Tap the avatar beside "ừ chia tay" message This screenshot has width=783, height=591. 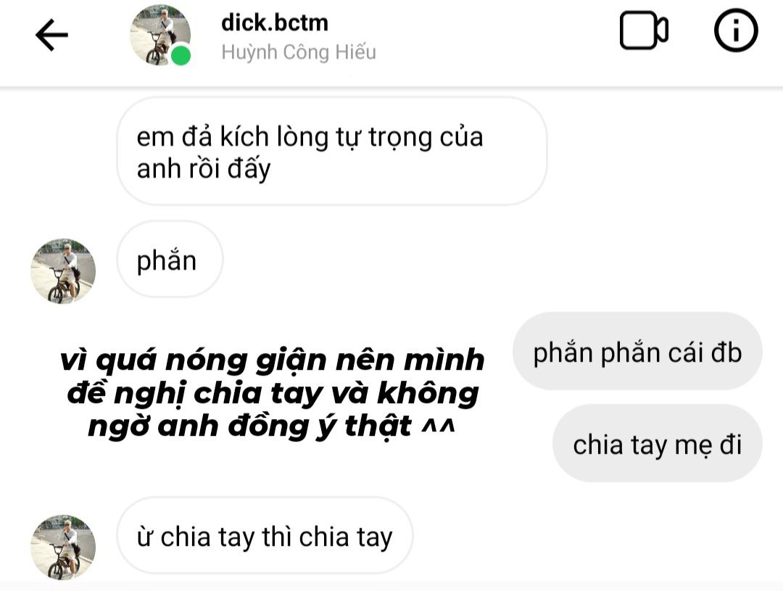point(63,547)
